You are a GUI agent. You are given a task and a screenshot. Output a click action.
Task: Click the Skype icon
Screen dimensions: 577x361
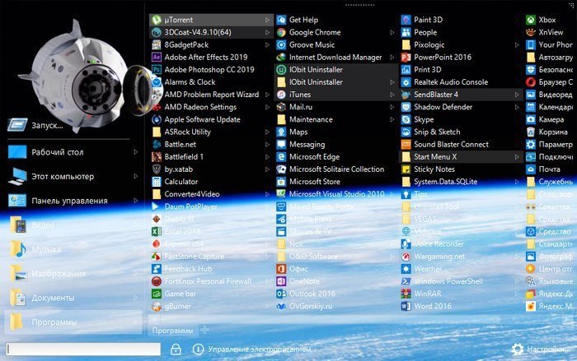406,119
